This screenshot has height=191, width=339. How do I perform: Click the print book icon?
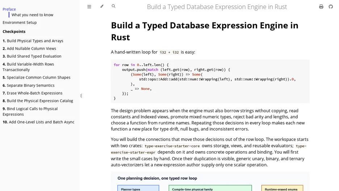click(321, 7)
